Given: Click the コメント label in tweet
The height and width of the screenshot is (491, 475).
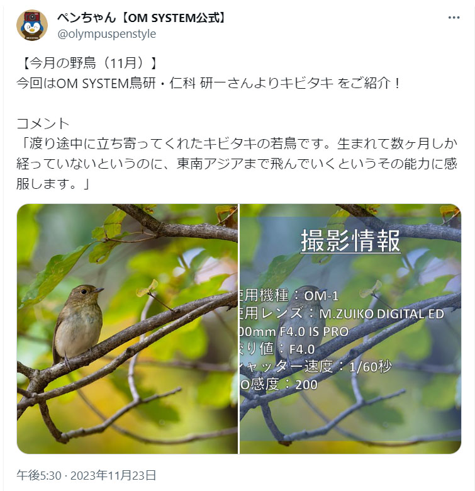Looking at the screenshot, I should pyautogui.click(x=43, y=123).
